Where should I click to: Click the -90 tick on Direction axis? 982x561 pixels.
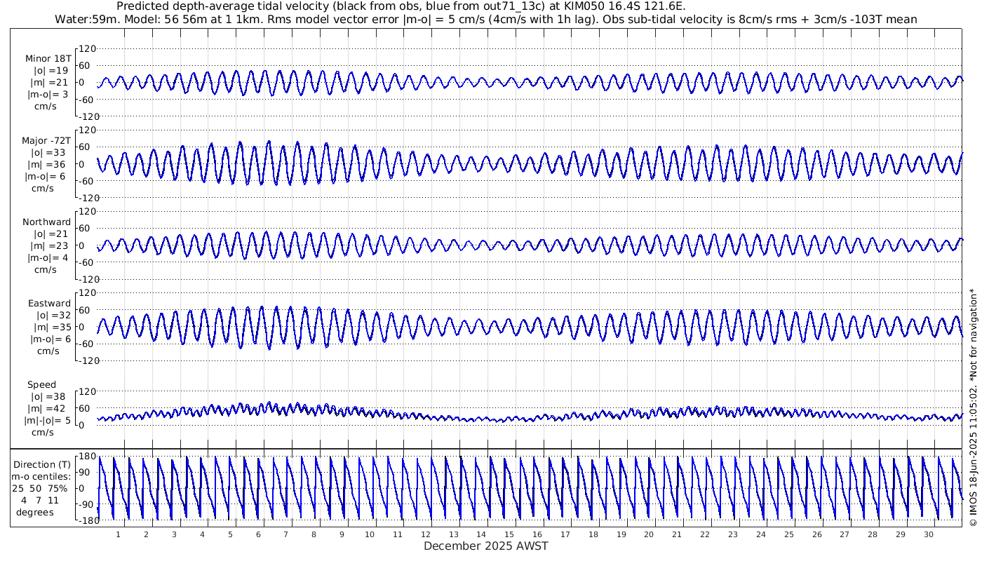coord(86,504)
